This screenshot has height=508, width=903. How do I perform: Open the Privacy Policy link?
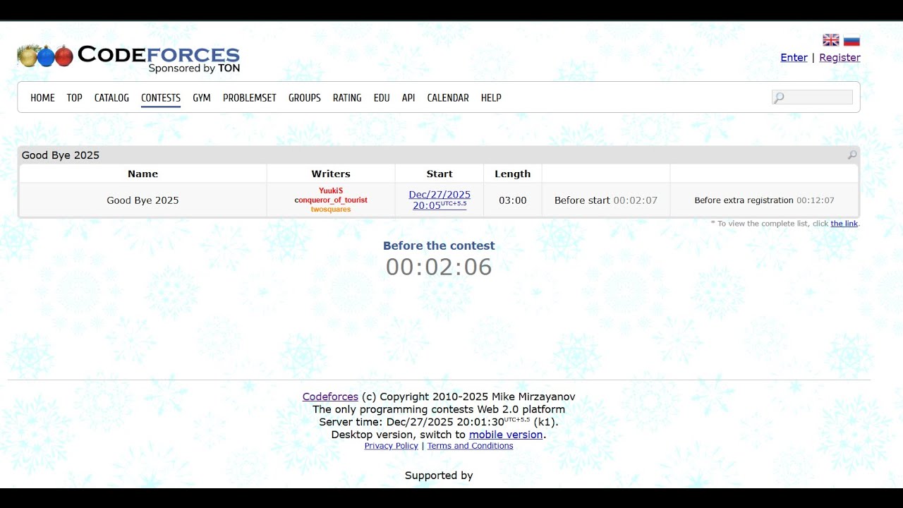click(392, 446)
